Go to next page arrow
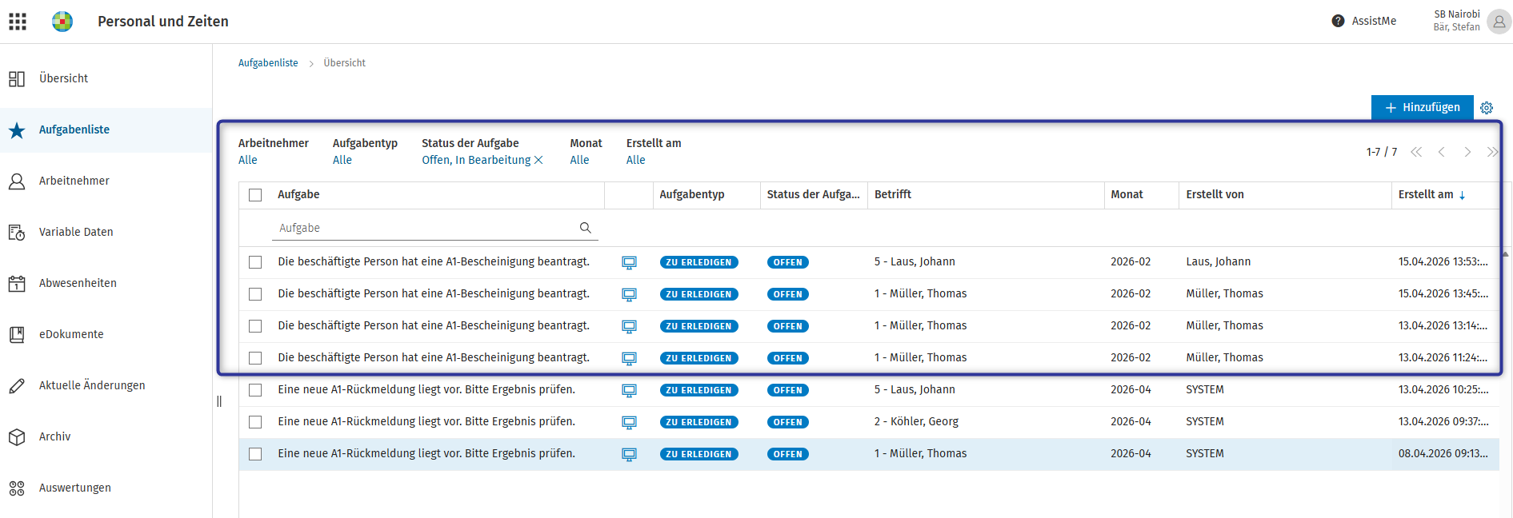Screen dimensions: 1513x518 pos(1467,152)
